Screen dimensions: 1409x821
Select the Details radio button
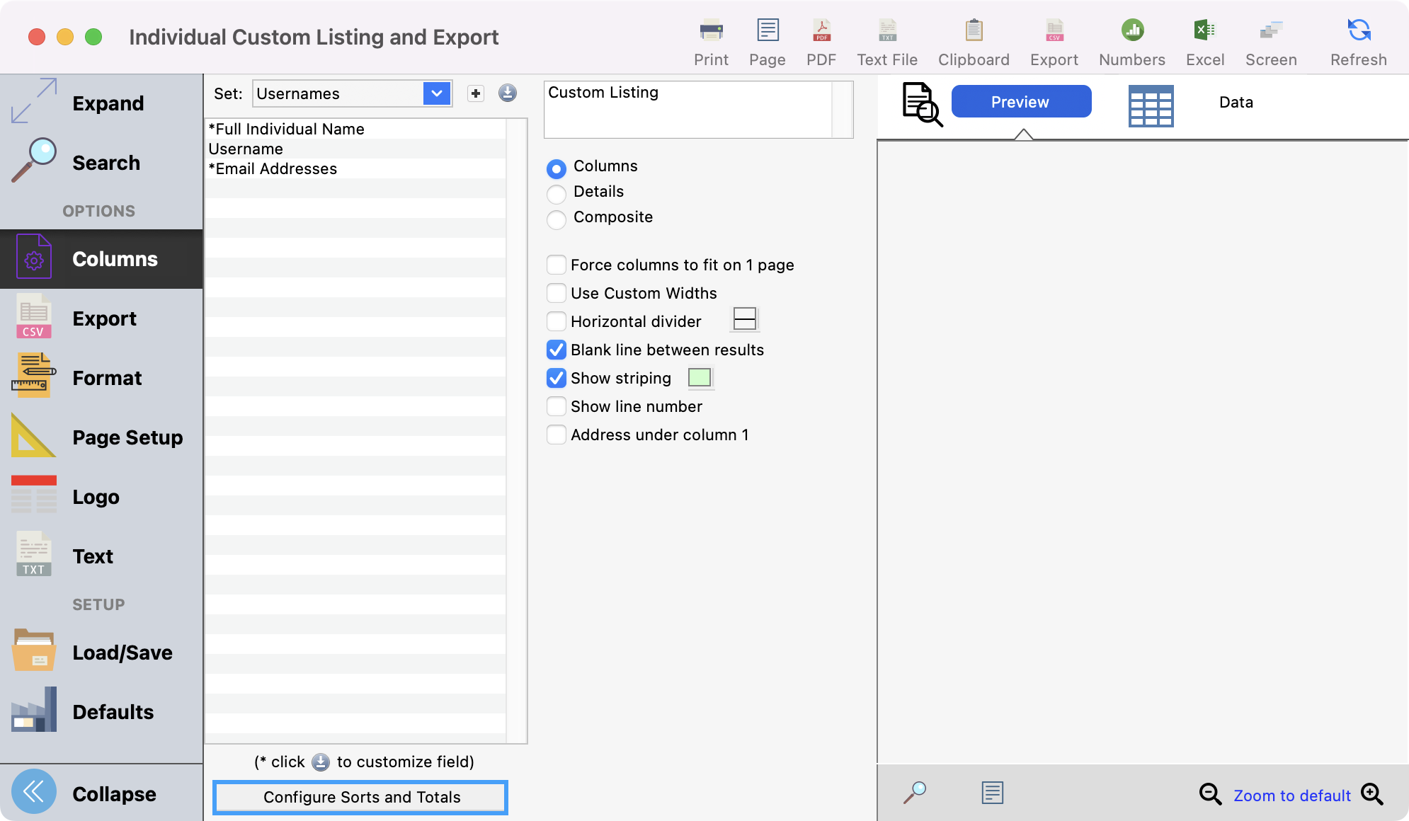557,193
